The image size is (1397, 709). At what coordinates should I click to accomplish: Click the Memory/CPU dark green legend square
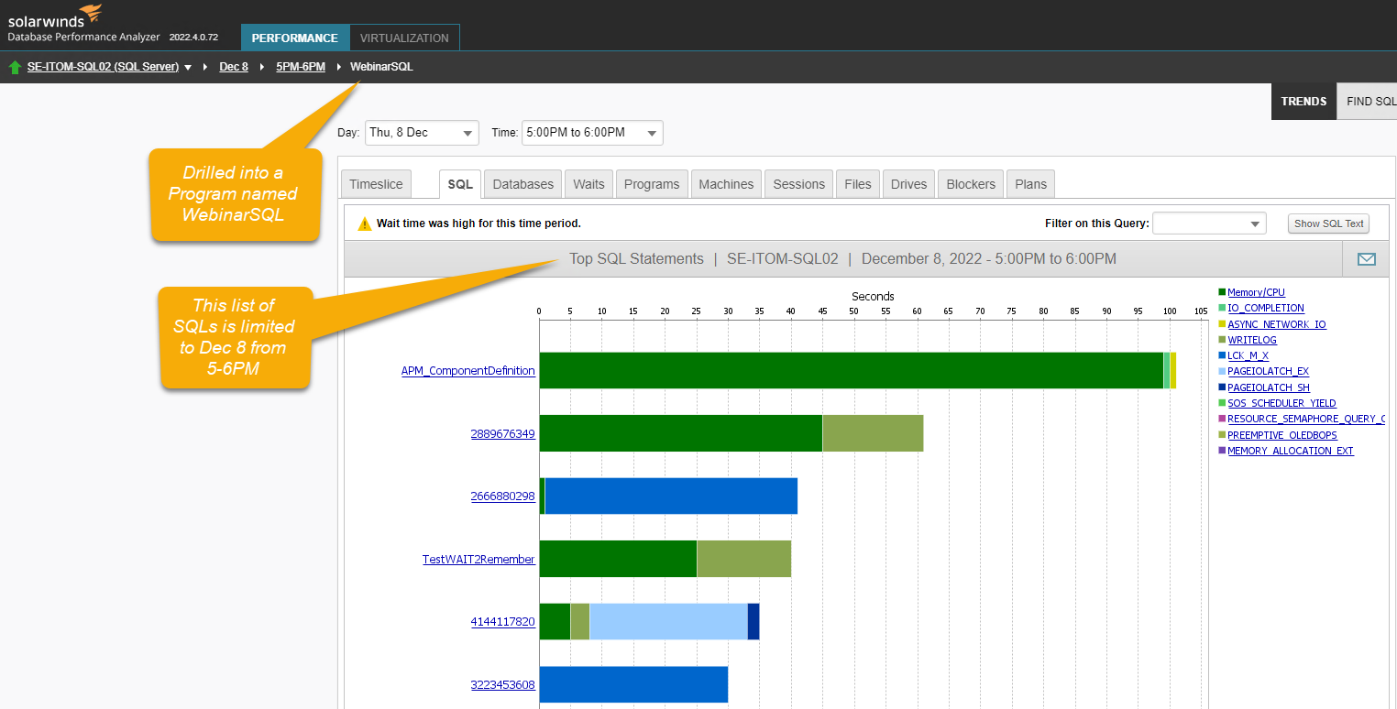click(x=1222, y=292)
